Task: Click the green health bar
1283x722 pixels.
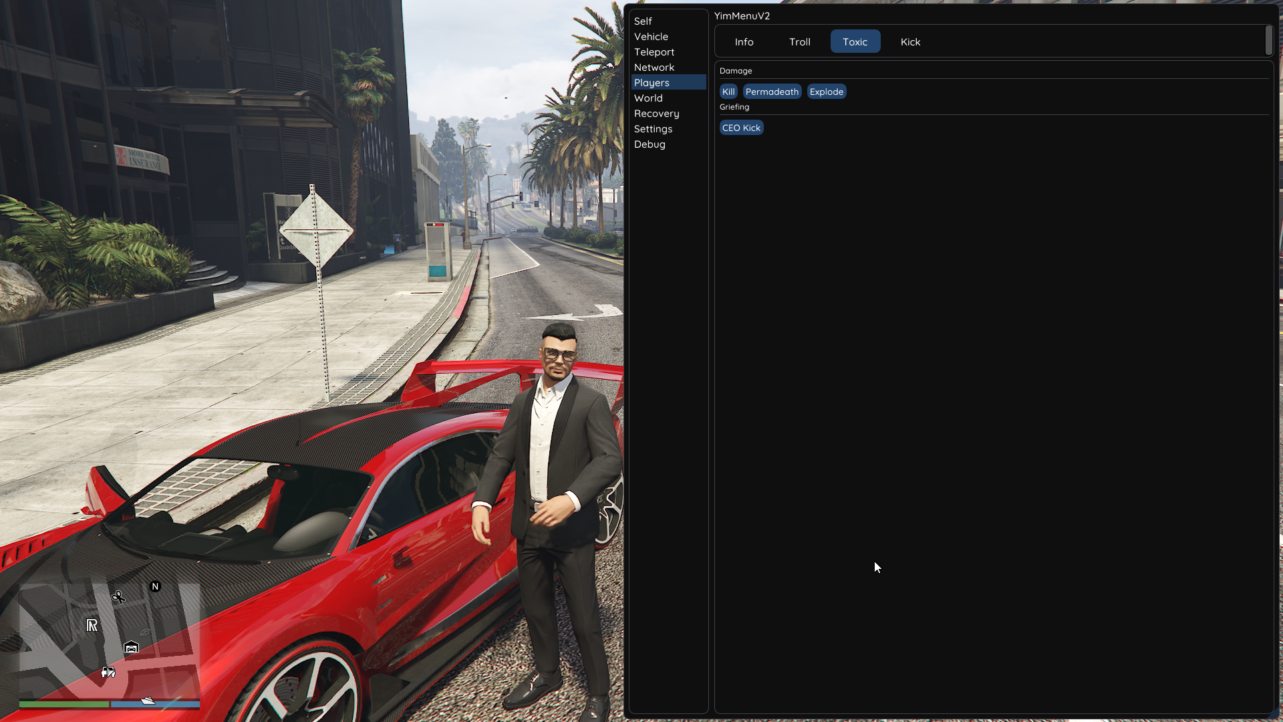Action: point(64,704)
